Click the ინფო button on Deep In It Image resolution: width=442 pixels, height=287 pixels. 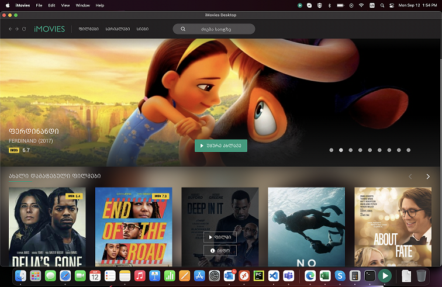[x=220, y=251]
